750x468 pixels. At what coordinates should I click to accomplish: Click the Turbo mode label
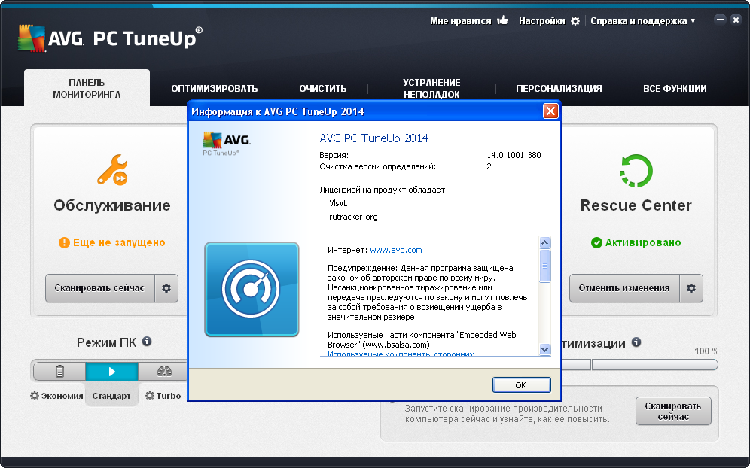point(169,396)
